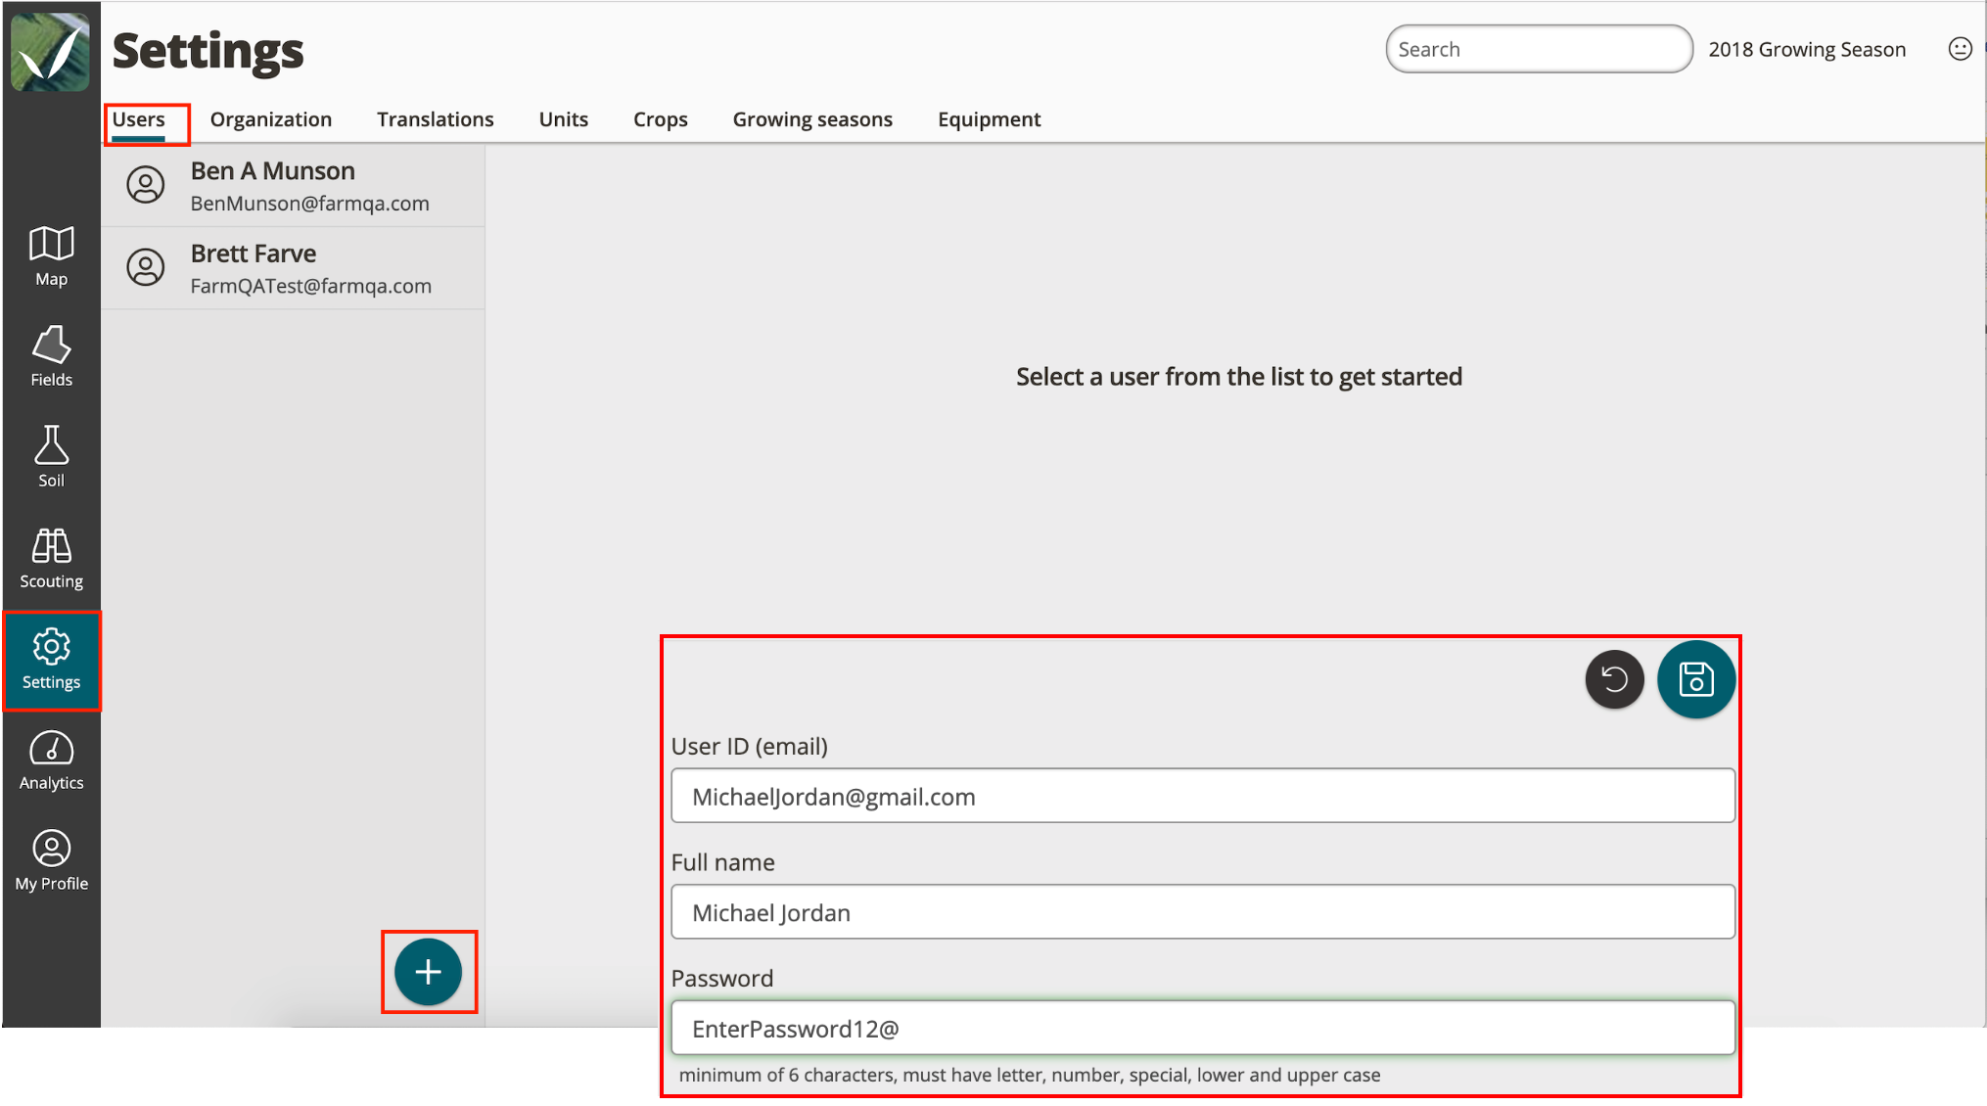Click the save user disk button

tap(1695, 679)
